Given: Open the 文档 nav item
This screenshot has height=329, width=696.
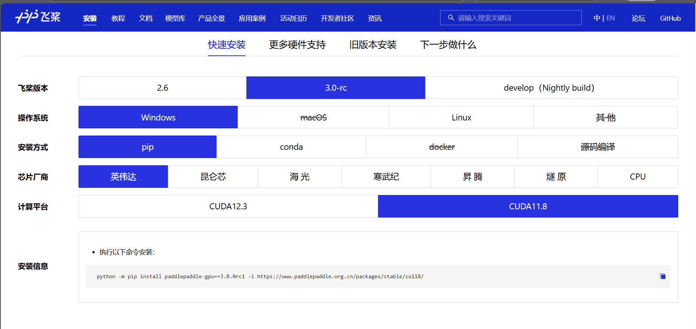Looking at the screenshot, I should tap(146, 18).
